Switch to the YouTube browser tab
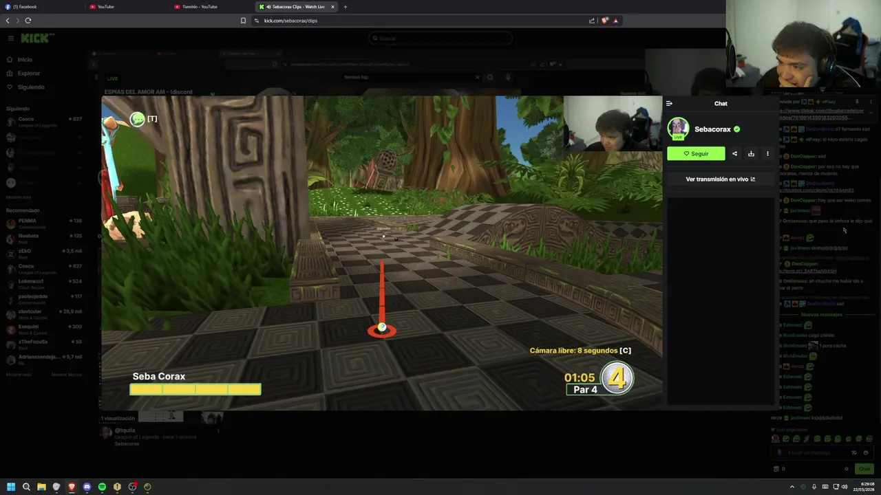 tap(127, 7)
